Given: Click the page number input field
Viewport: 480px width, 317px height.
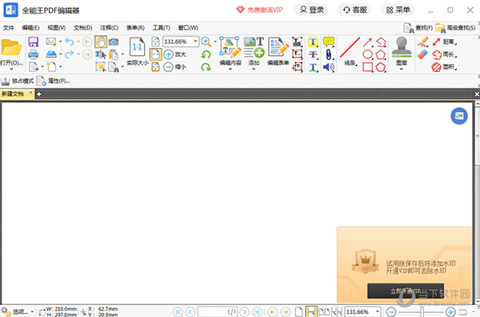Looking at the screenshot, I should (218, 311).
